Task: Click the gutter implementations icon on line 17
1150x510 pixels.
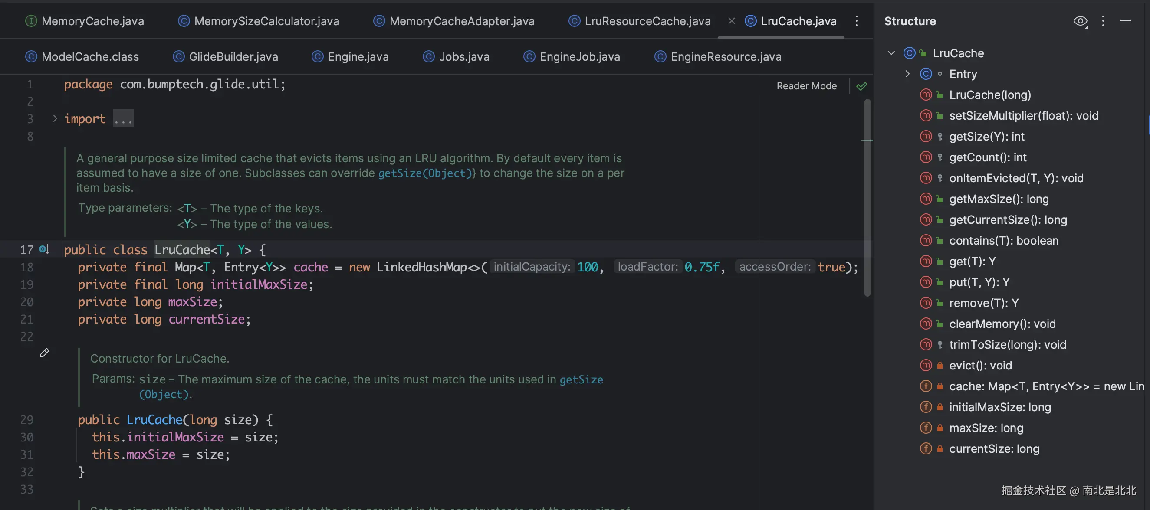Action: 44,249
